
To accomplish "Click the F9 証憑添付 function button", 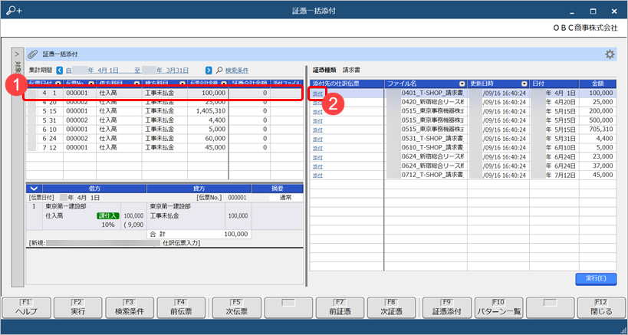I will tap(446, 307).
